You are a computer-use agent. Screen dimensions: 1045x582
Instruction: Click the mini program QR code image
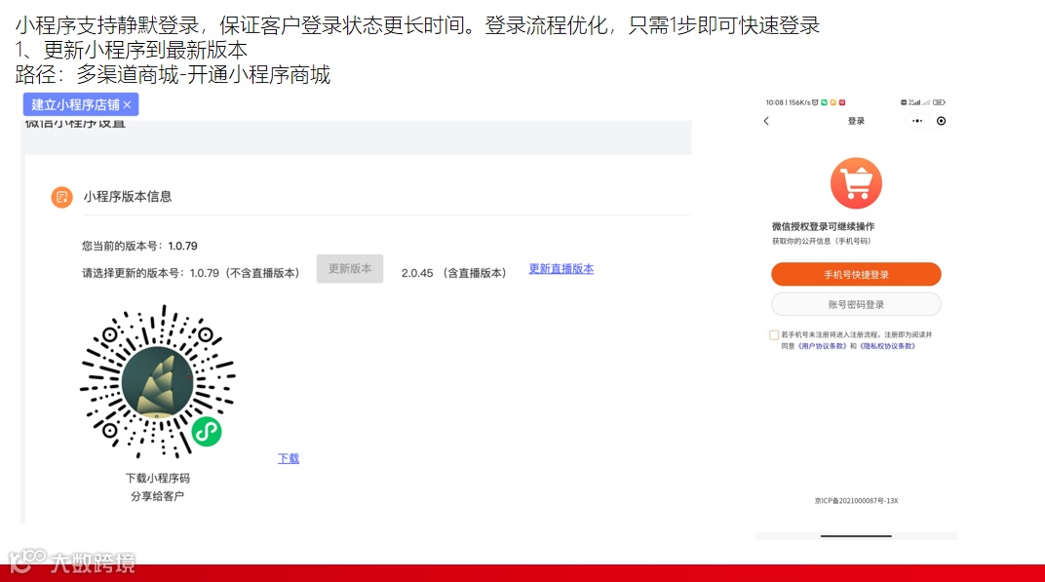coord(157,381)
